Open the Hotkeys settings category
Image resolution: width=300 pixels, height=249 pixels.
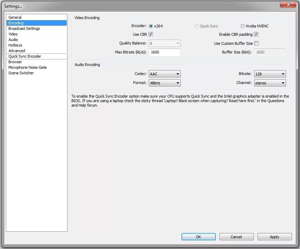pos(37,45)
